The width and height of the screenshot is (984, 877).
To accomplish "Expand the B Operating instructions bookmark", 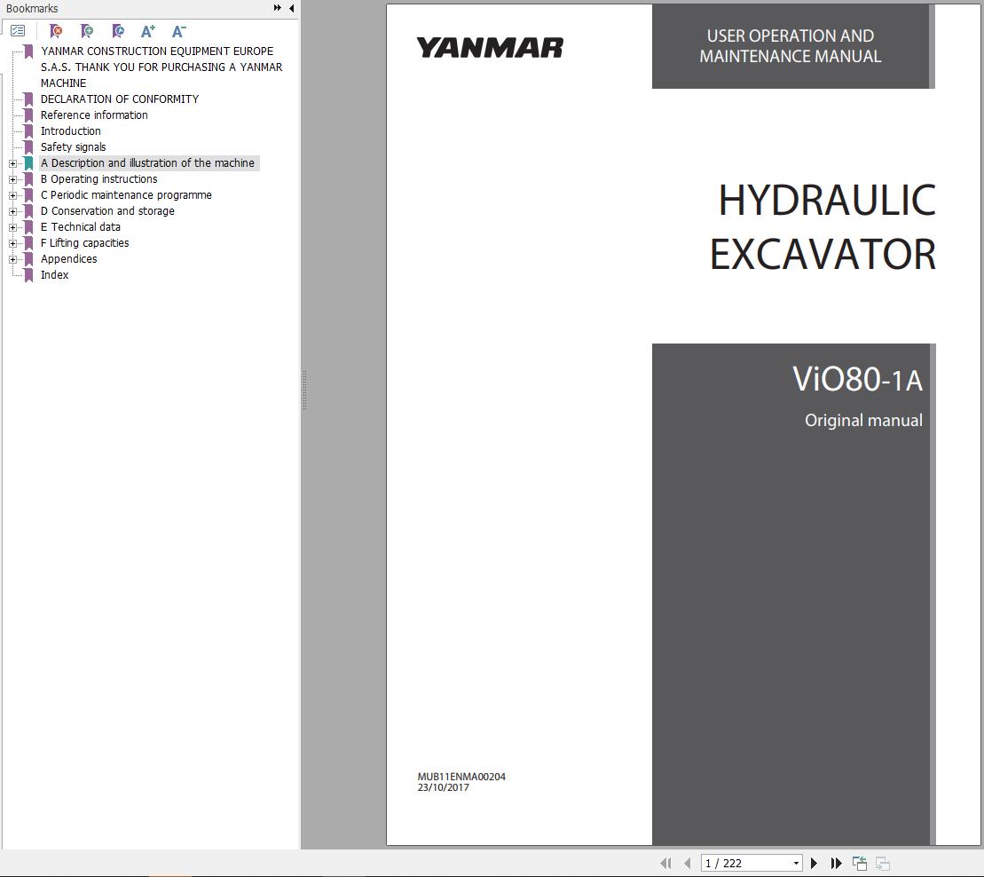I will (12, 179).
